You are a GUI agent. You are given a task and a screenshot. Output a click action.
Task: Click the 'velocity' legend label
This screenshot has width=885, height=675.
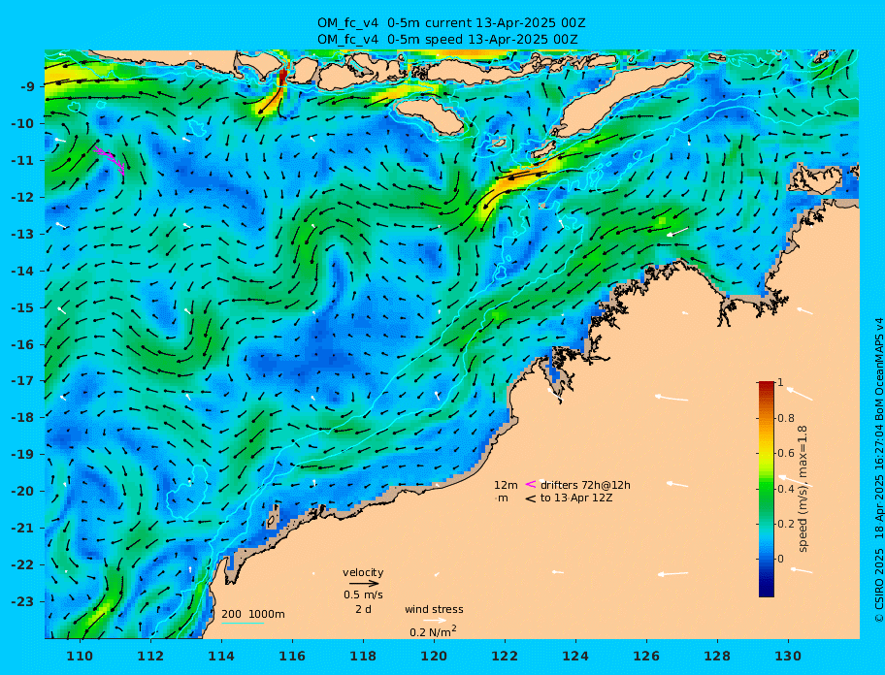click(363, 572)
